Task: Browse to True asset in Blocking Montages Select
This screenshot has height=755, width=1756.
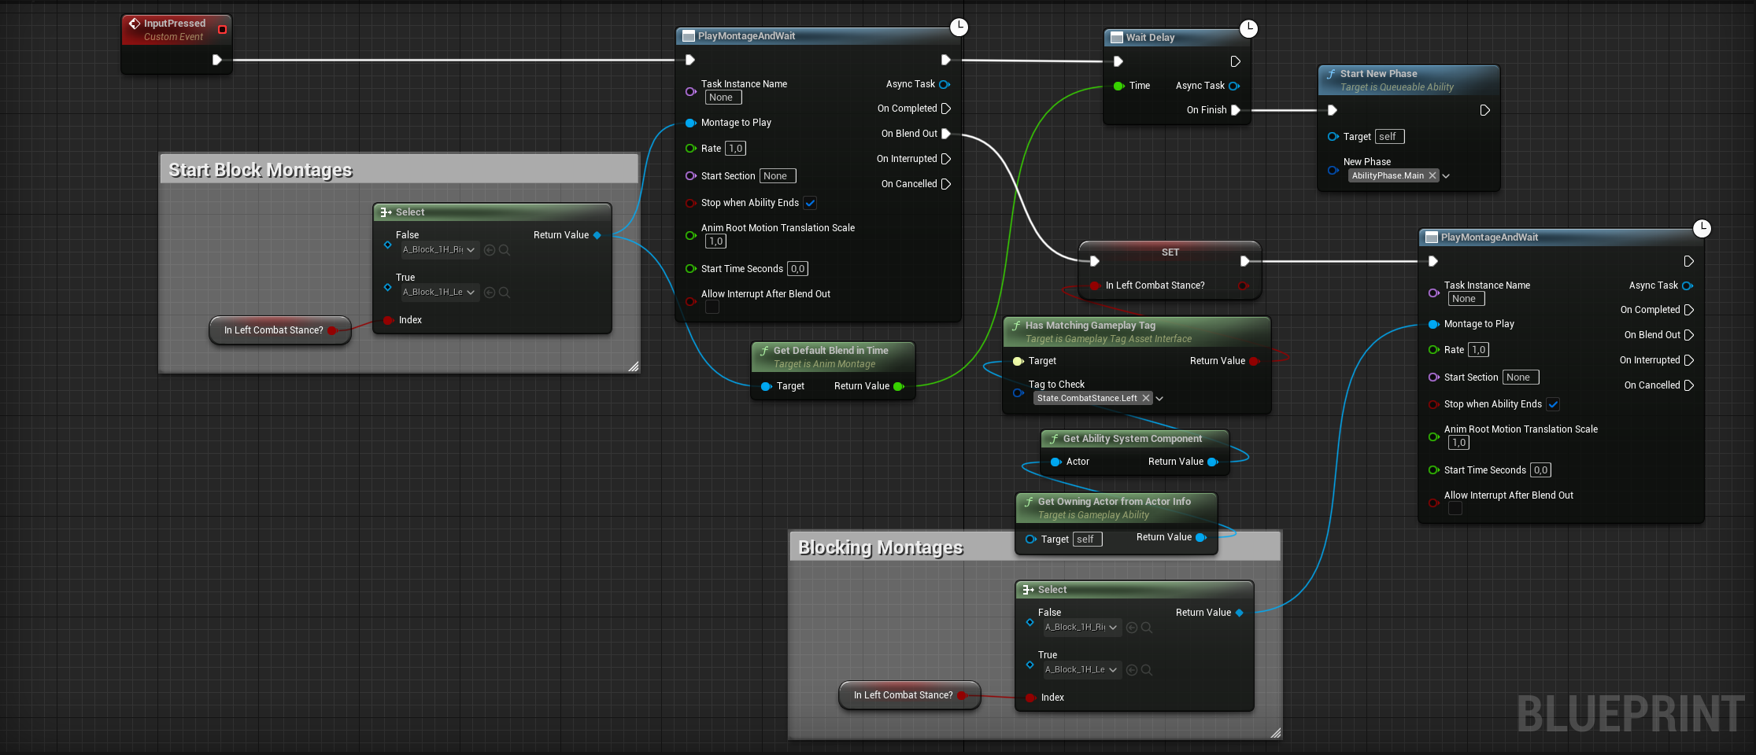Action: pos(1147,670)
